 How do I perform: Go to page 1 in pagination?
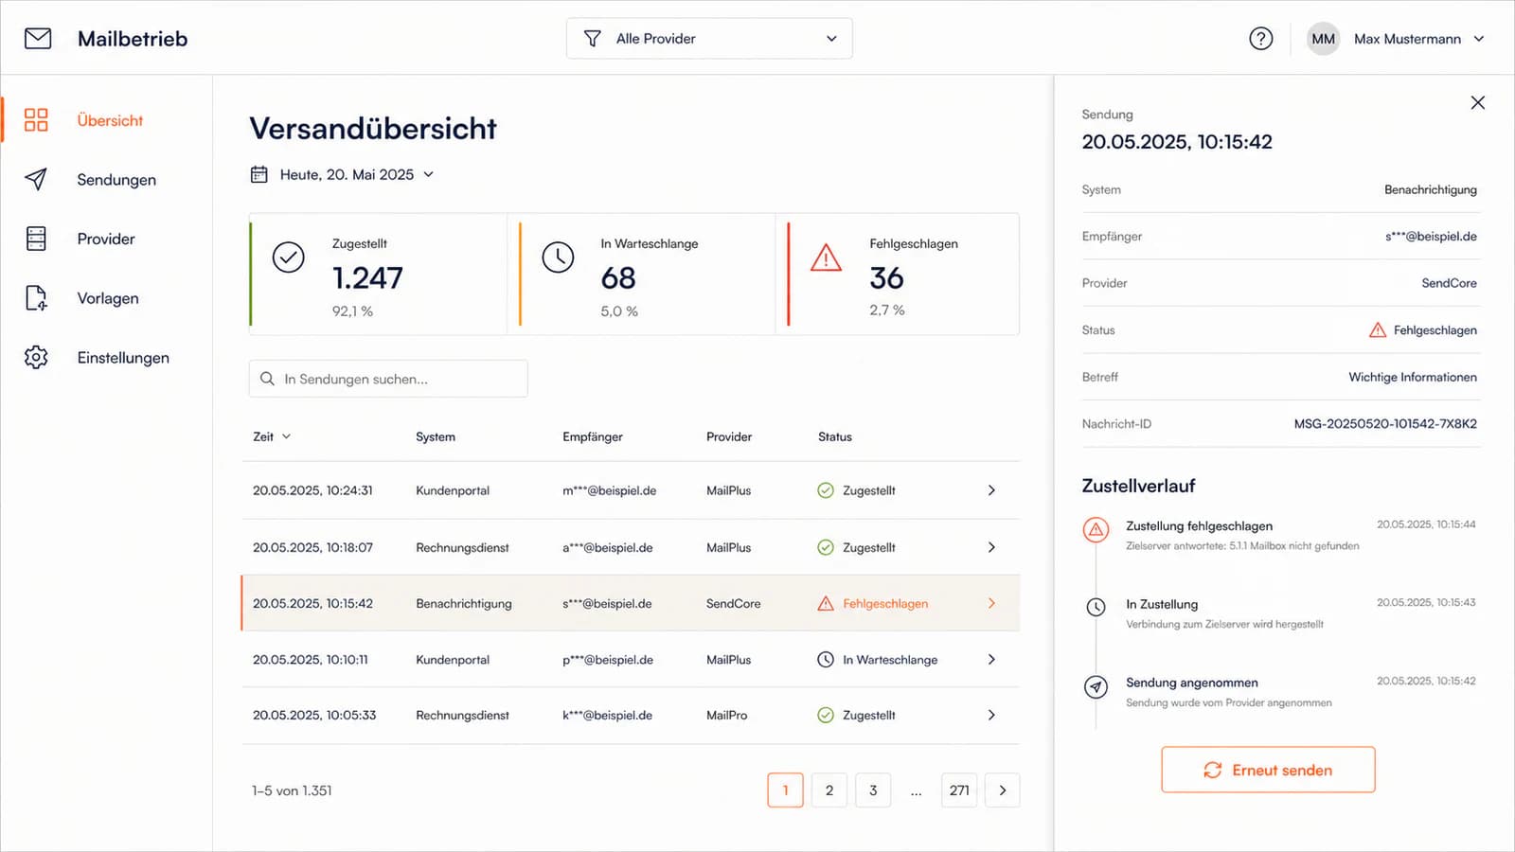(x=785, y=790)
